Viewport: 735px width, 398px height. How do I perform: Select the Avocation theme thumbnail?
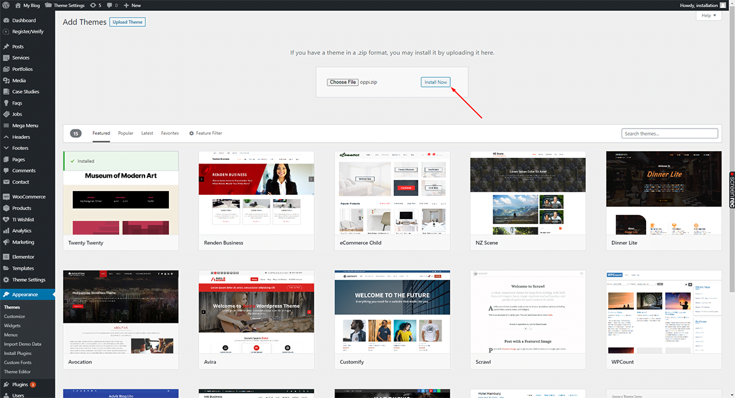pos(121,312)
